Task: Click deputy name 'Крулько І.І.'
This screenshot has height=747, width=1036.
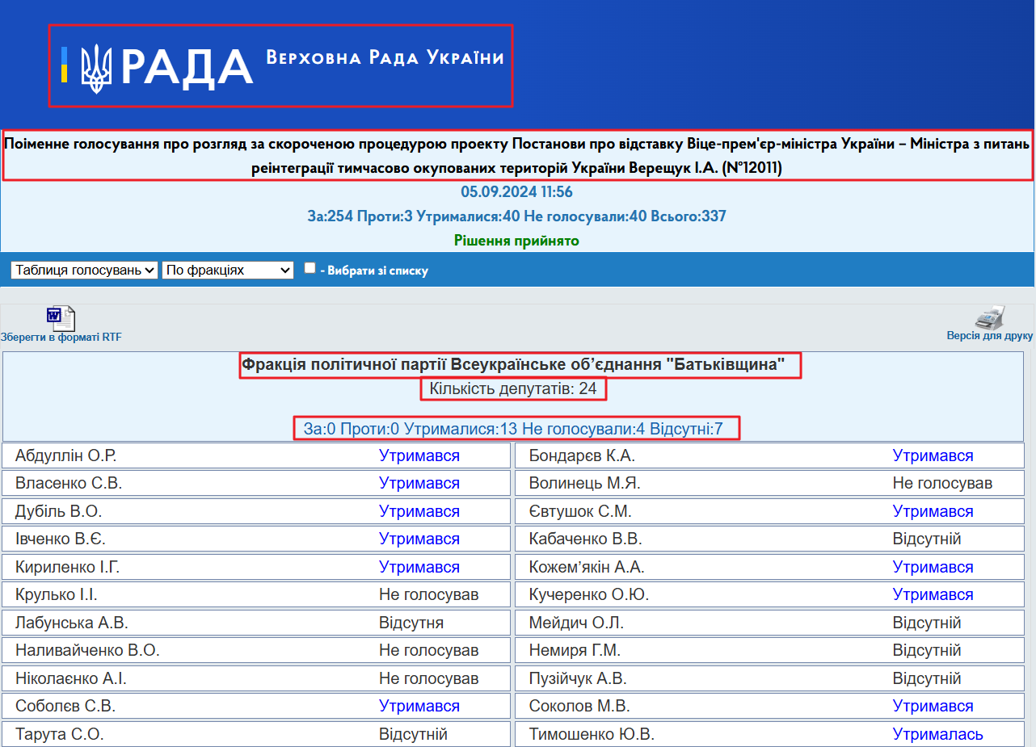Action: [57, 595]
